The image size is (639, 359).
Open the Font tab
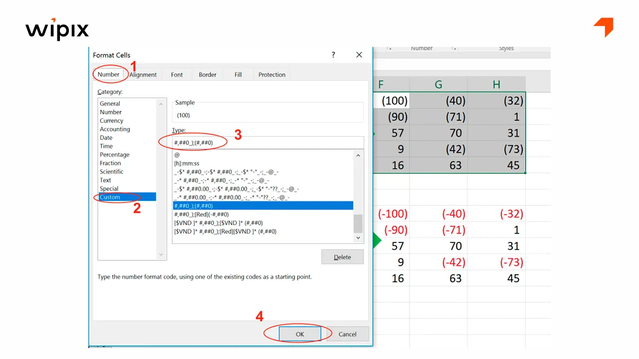pos(177,74)
